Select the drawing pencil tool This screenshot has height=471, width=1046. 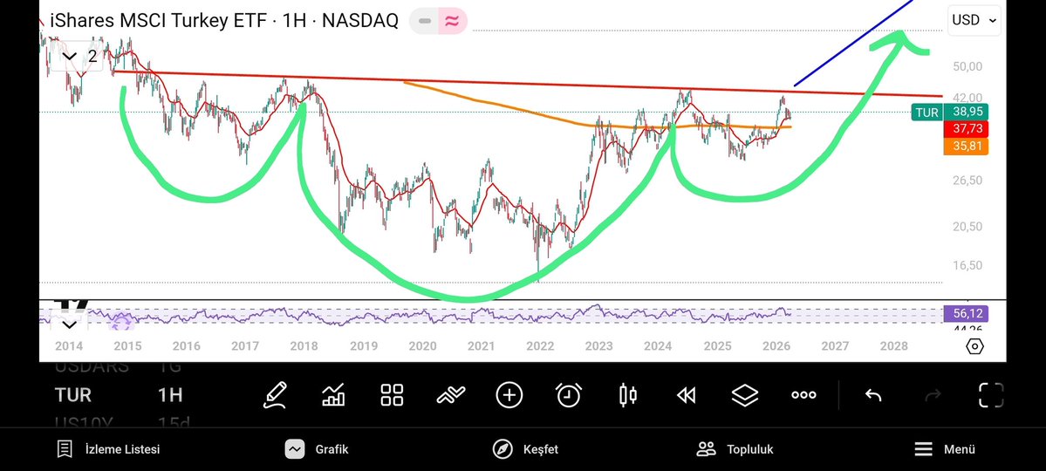(276, 395)
